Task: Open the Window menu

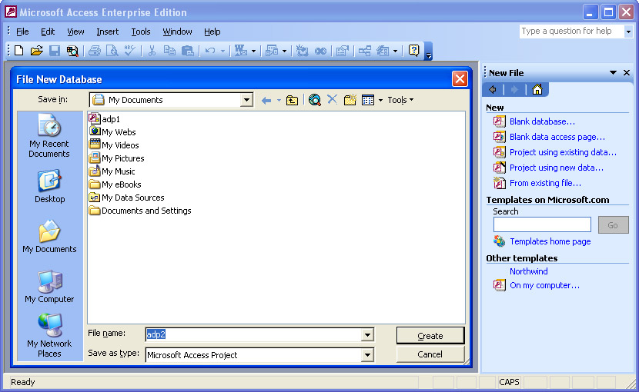Action: click(177, 32)
